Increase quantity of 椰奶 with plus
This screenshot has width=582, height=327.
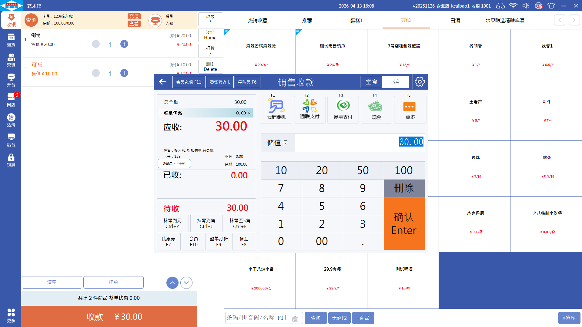point(124,44)
